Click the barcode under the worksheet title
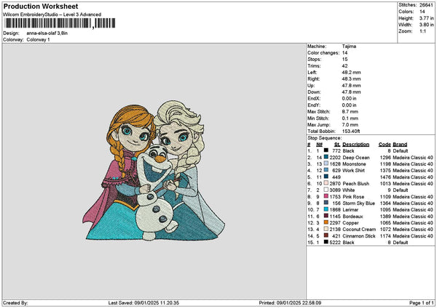This screenshot has width=437, height=308. coord(60,23)
